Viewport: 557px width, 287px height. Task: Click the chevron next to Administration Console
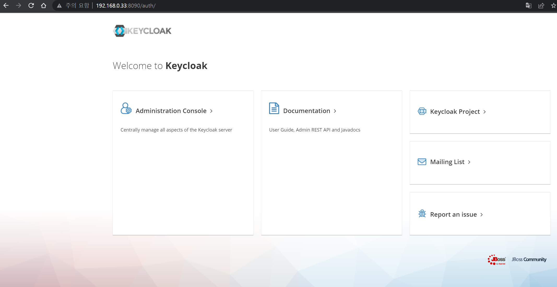(x=211, y=111)
